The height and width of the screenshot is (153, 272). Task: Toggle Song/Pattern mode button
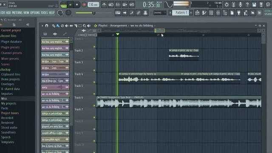[63, 5]
